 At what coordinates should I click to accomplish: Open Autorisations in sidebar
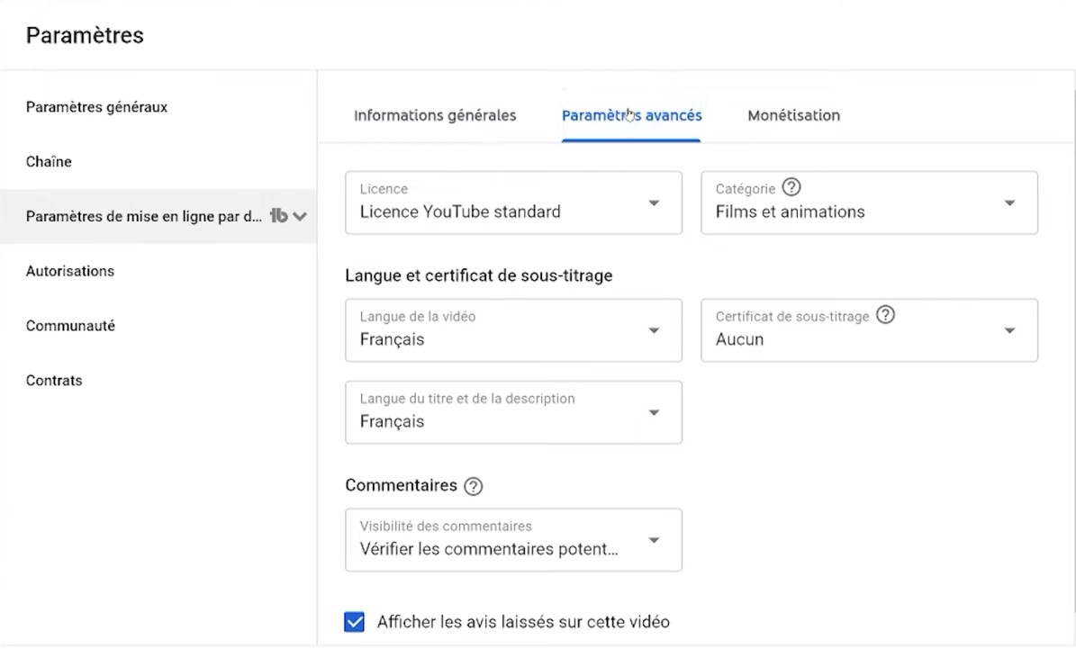70,271
